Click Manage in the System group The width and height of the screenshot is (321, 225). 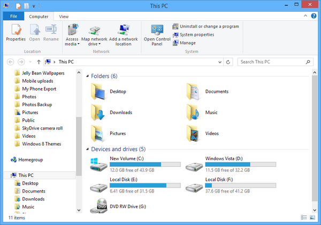point(184,43)
